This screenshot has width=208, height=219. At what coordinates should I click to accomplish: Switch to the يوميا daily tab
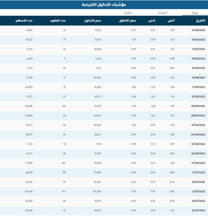[195, 12]
